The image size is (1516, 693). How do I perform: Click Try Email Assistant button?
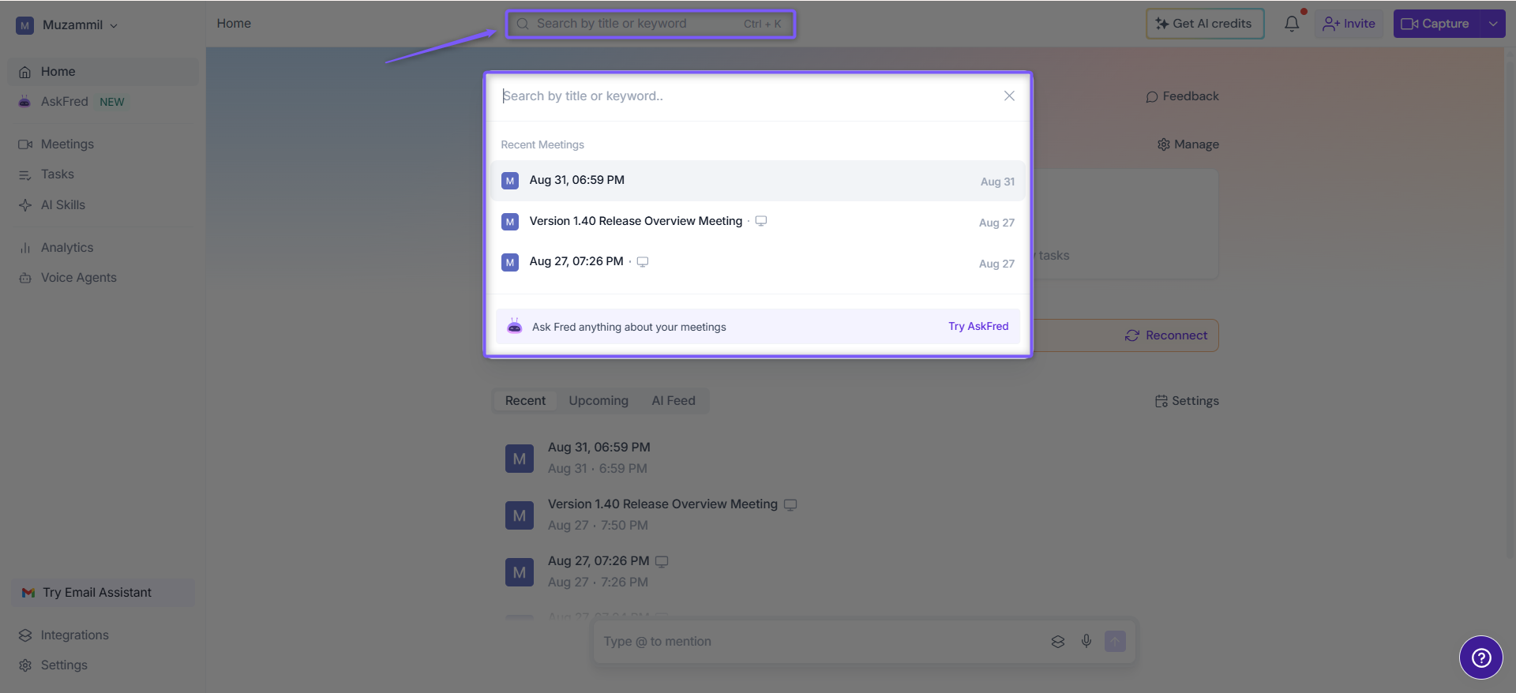coord(103,593)
